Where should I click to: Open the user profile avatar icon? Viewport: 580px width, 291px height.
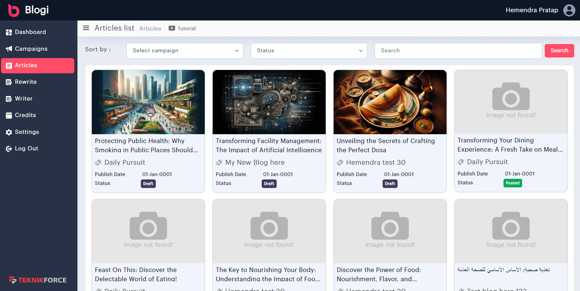[x=569, y=10]
